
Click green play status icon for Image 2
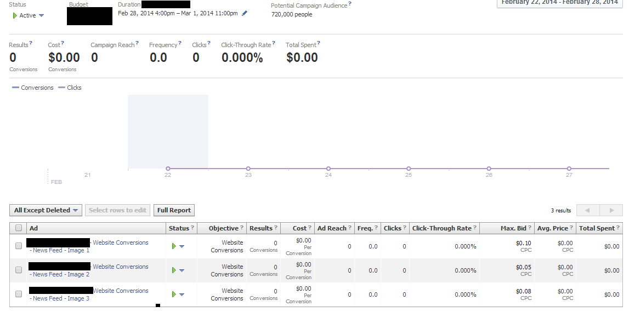coord(174,270)
